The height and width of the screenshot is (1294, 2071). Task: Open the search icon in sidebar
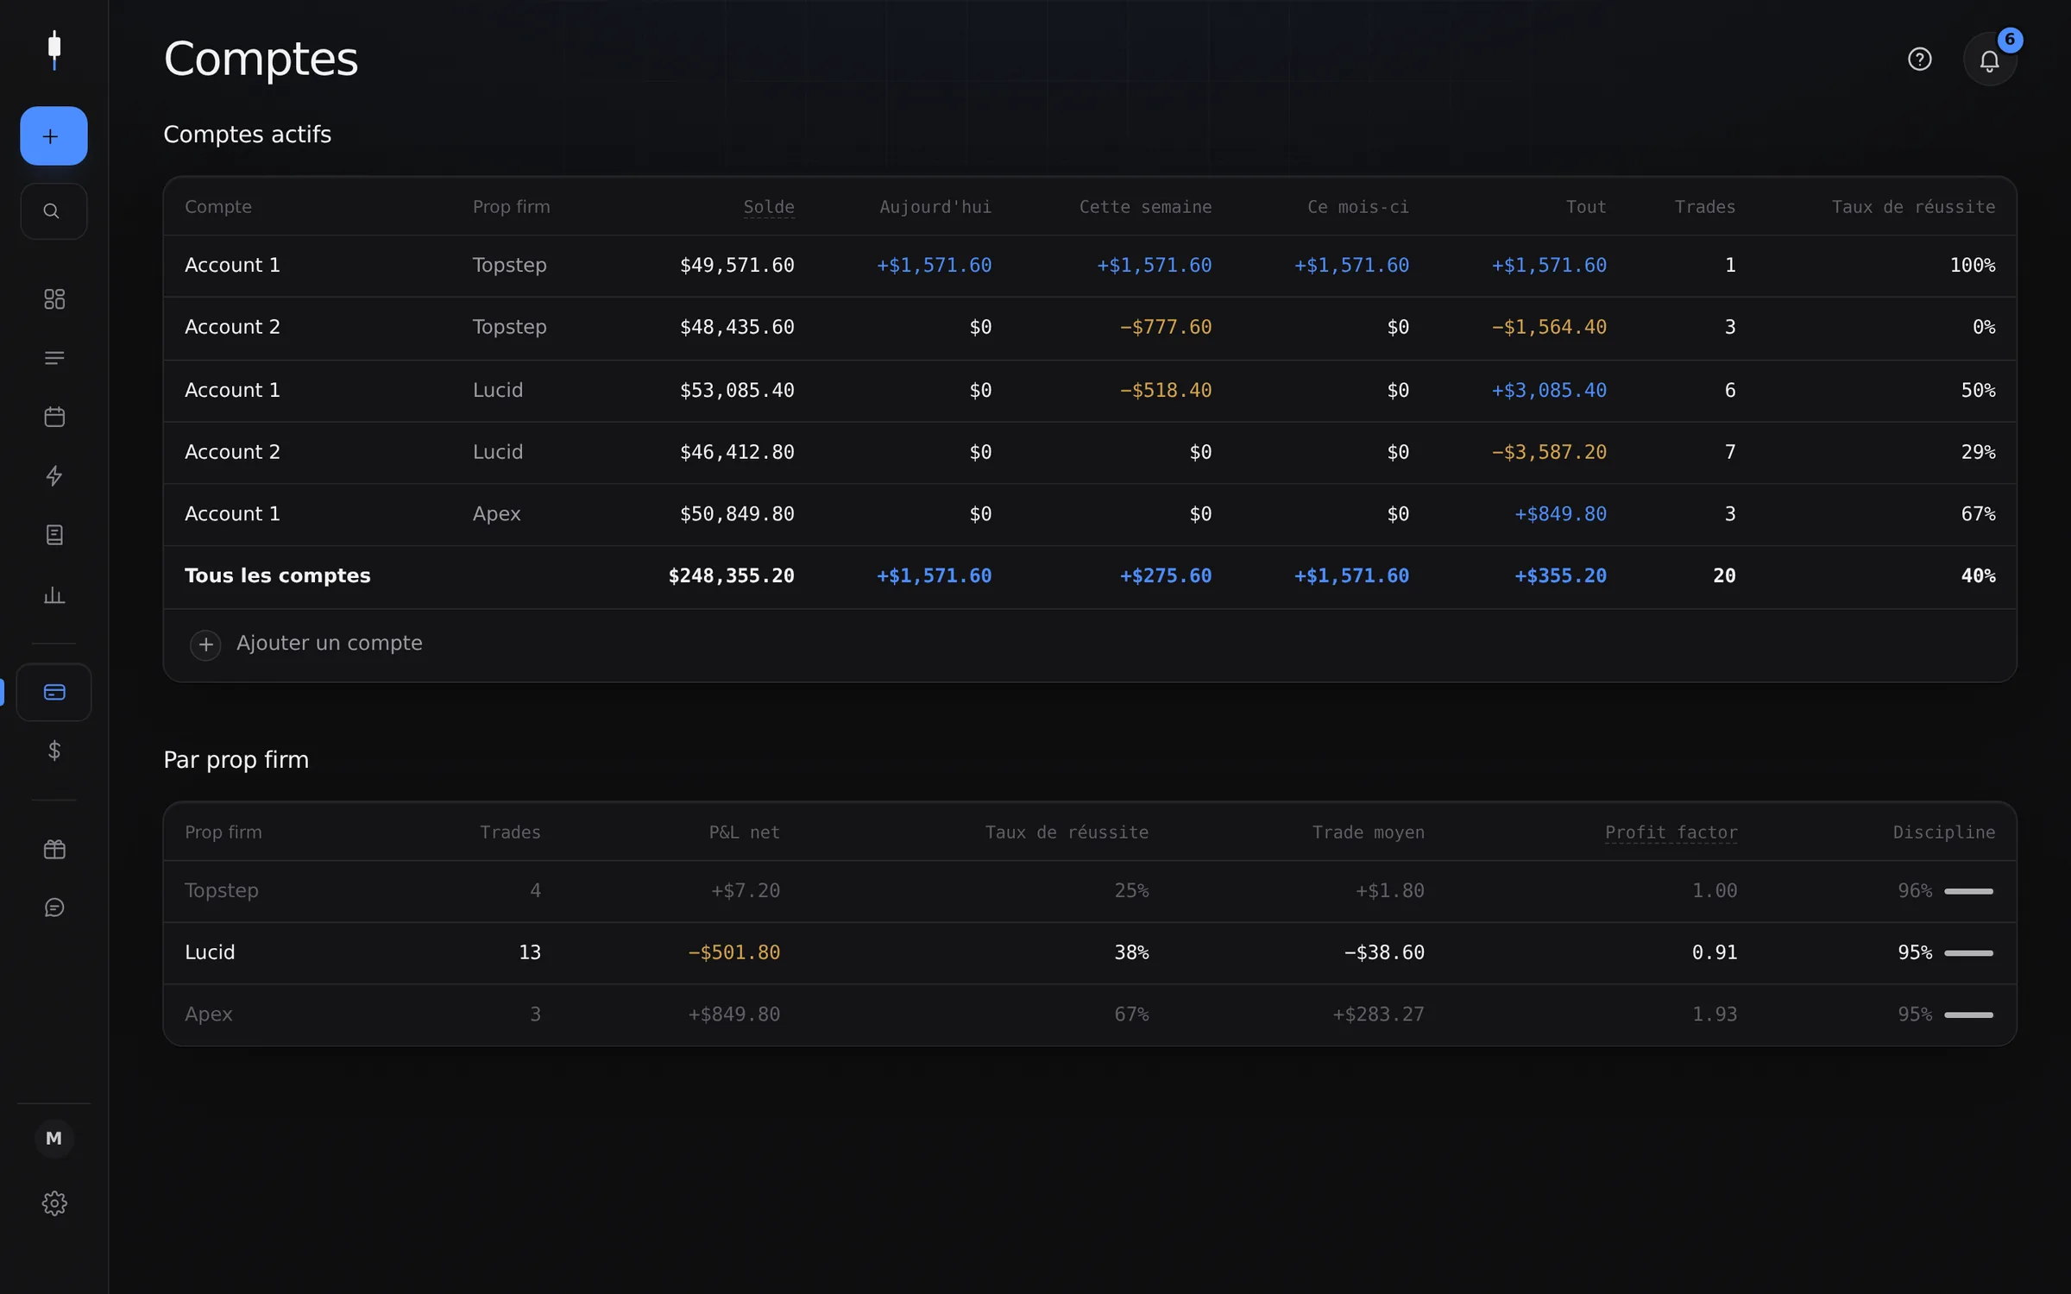tap(54, 211)
